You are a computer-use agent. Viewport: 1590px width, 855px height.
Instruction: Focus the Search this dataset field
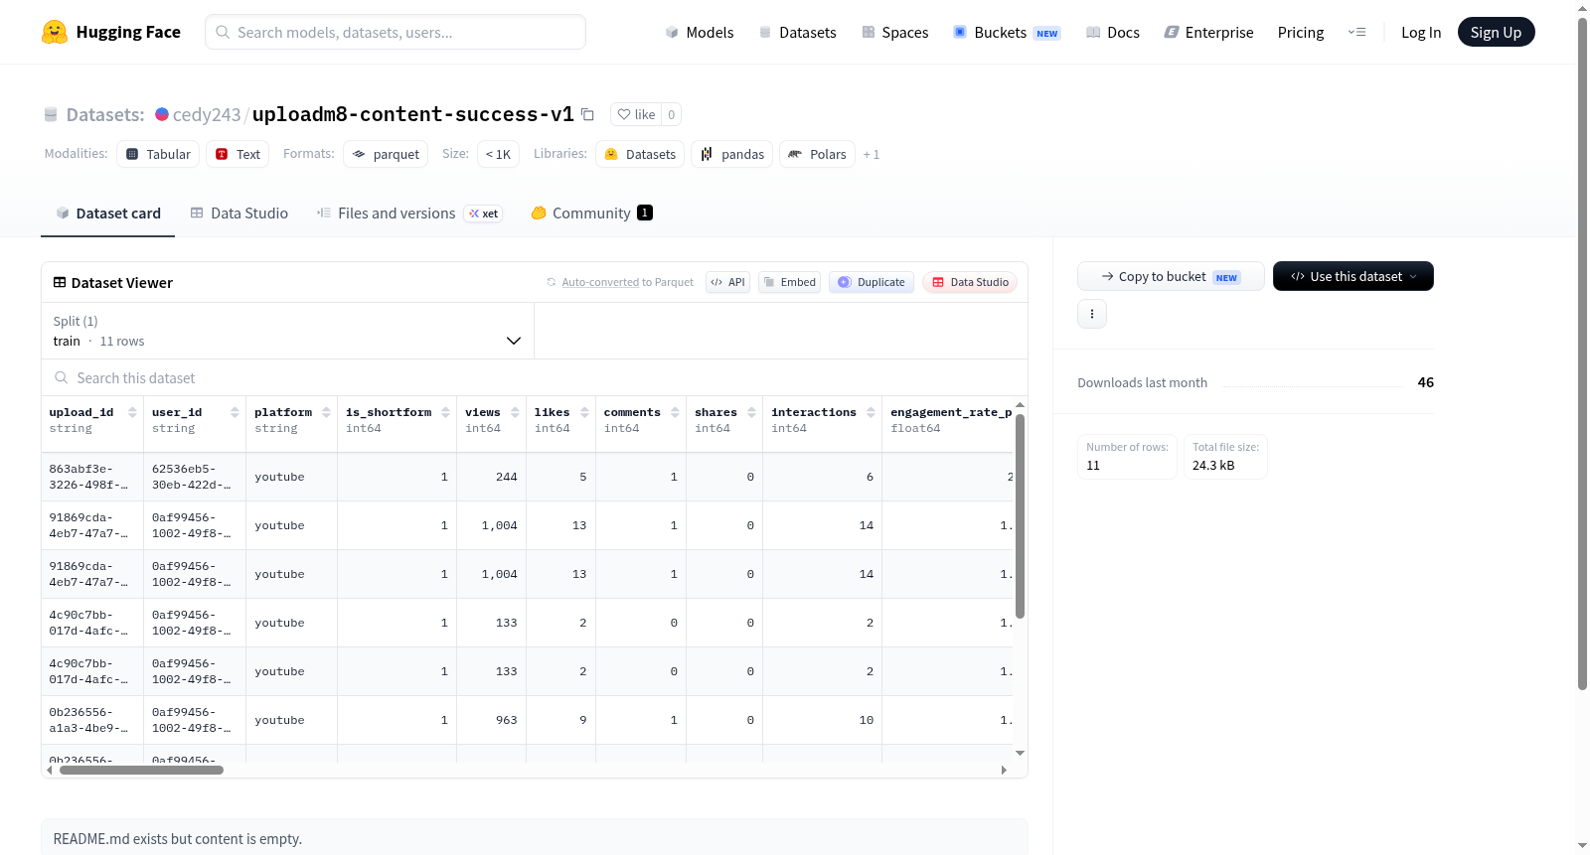pos(535,377)
